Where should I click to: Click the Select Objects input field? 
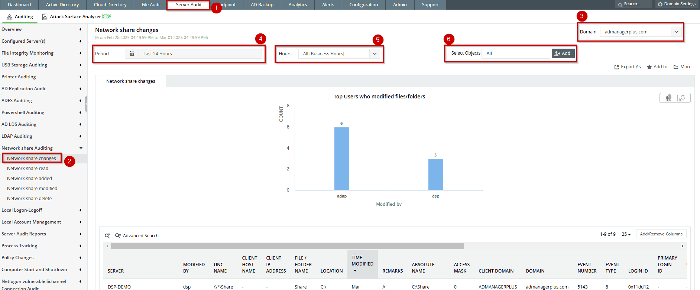coord(516,53)
